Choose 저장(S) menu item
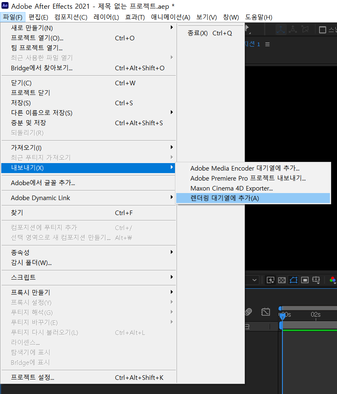Screen dimensions: 337x394 [x=89, y=103]
